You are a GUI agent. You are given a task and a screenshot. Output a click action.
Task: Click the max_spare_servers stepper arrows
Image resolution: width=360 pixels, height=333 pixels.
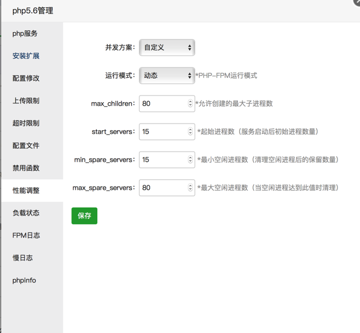coord(190,188)
